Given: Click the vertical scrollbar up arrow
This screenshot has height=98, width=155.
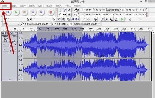Looking at the screenshot, I should 154,33.
